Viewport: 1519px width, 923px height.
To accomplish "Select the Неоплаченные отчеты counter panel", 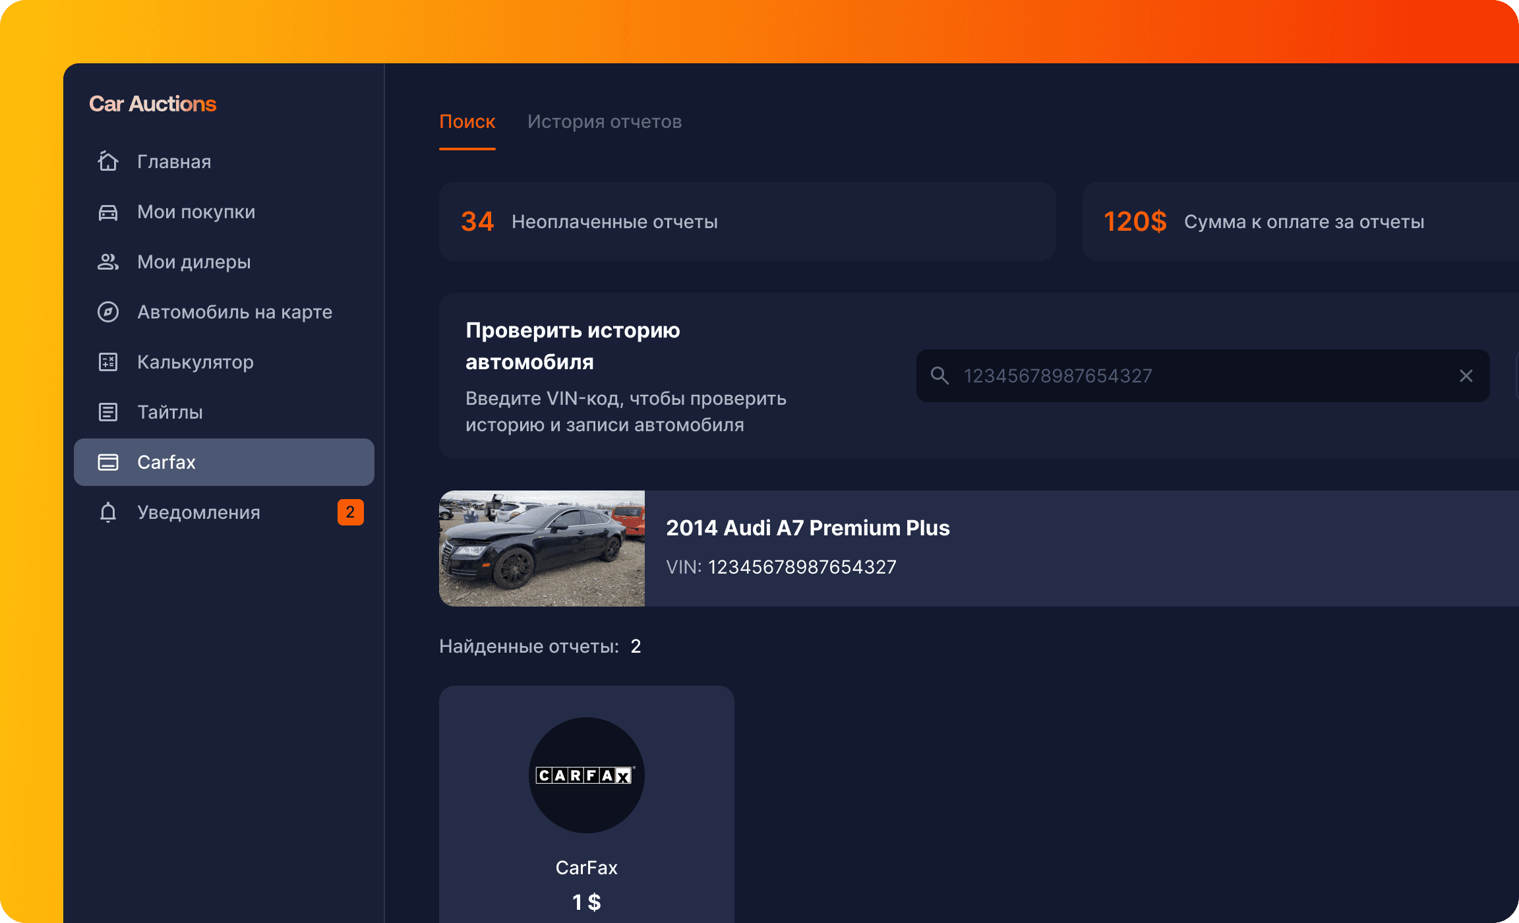I will [x=747, y=222].
